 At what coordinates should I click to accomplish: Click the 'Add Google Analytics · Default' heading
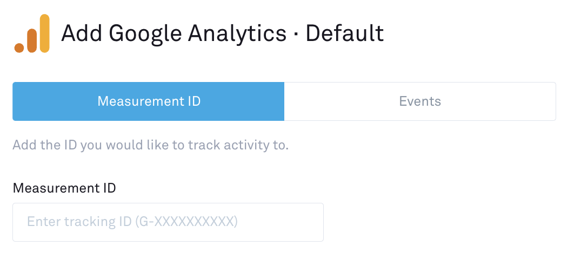click(x=222, y=33)
